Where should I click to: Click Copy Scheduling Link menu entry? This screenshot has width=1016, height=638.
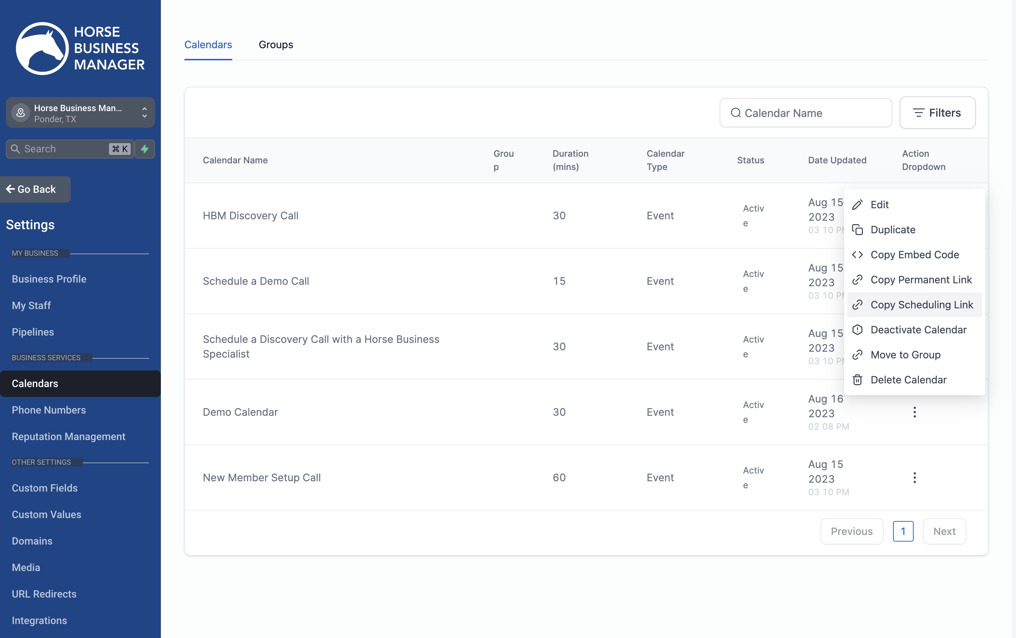[914, 304]
